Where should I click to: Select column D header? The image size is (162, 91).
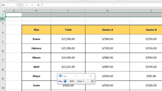108,11
